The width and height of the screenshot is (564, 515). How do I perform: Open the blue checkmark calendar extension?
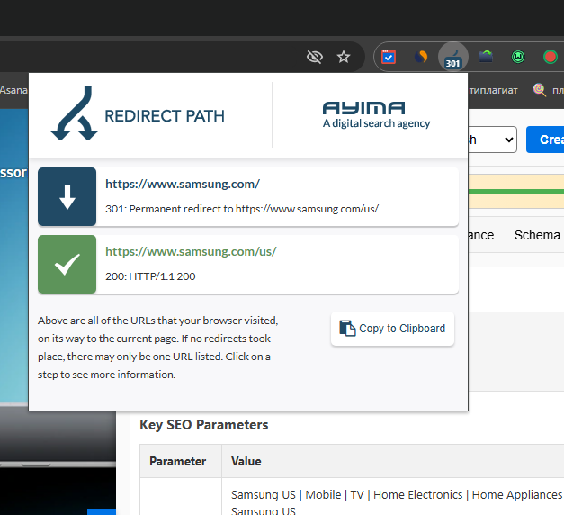389,57
